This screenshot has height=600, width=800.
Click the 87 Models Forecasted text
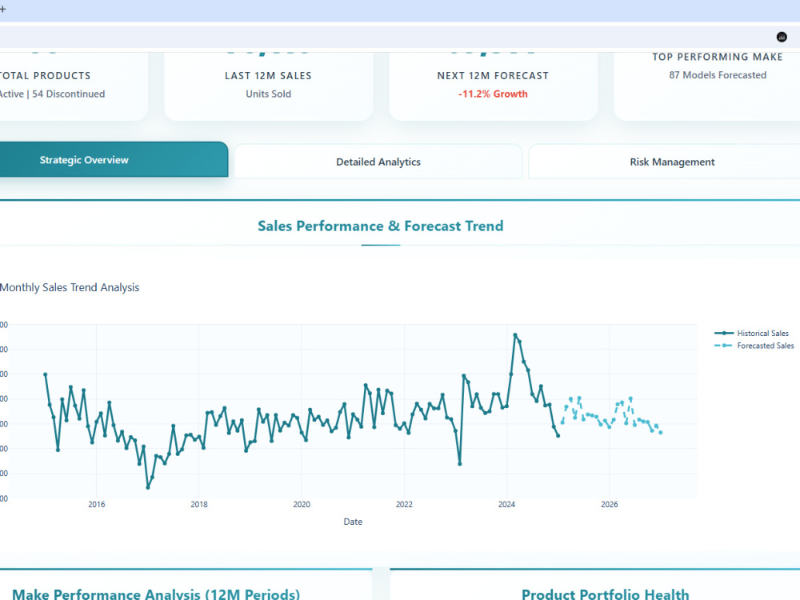point(718,75)
